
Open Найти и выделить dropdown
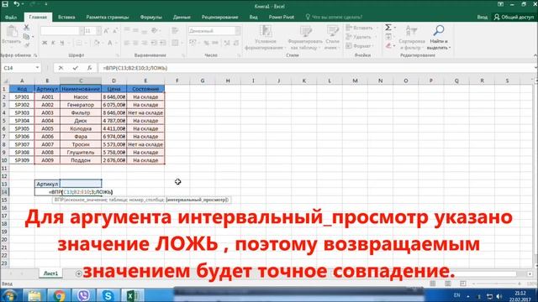click(x=439, y=37)
